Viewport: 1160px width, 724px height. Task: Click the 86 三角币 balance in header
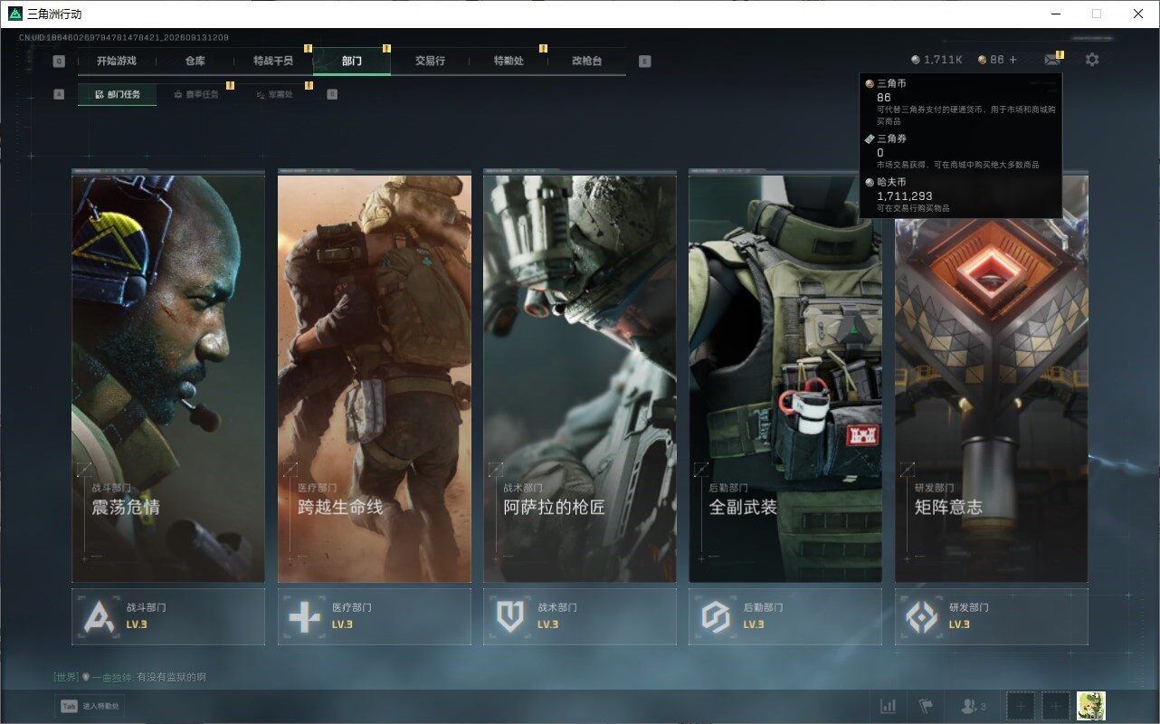click(997, 60)
